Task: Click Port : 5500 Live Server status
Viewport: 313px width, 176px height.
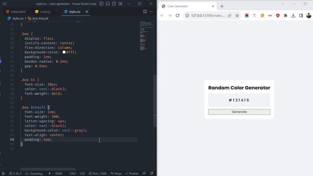Action: coord(98,174)
